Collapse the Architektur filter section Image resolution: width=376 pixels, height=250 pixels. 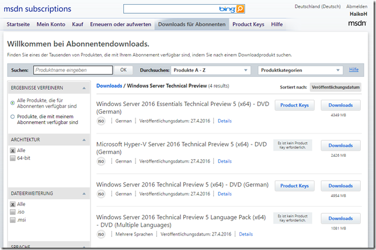[84, 140]
